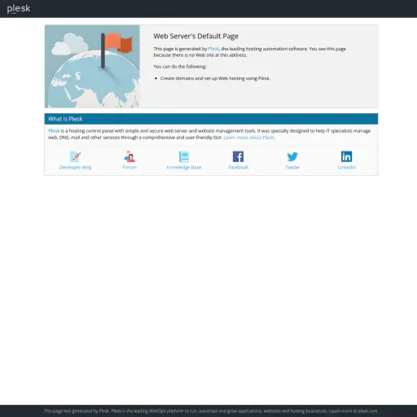Open the Knowledge Base book icon
The image size is (417, 417).
184,156
